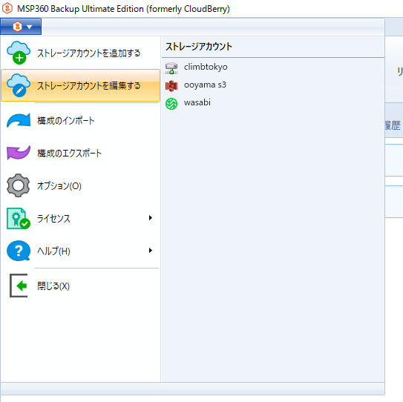Open the MSP360 application menu button
This screenshot has width=403, height=402.
click(21, 26)
